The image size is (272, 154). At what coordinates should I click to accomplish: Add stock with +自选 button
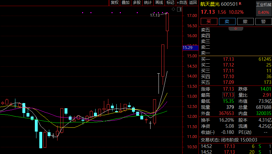point(182,3)
